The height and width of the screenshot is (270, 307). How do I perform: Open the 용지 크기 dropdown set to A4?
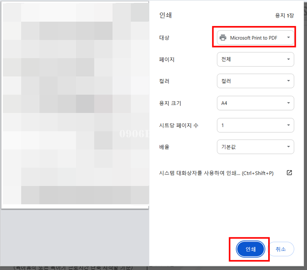(255, 103)
